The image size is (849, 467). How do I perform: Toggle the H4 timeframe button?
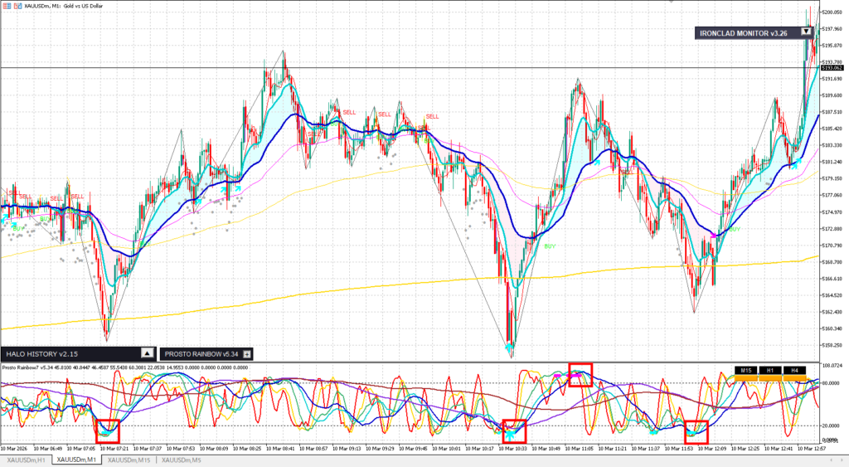tap(794, 369)
